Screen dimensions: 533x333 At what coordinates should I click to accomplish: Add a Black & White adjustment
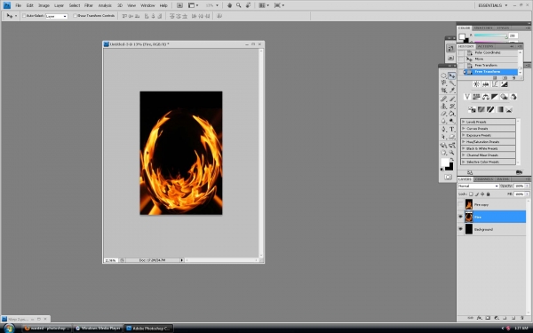(x=495, y=97)
